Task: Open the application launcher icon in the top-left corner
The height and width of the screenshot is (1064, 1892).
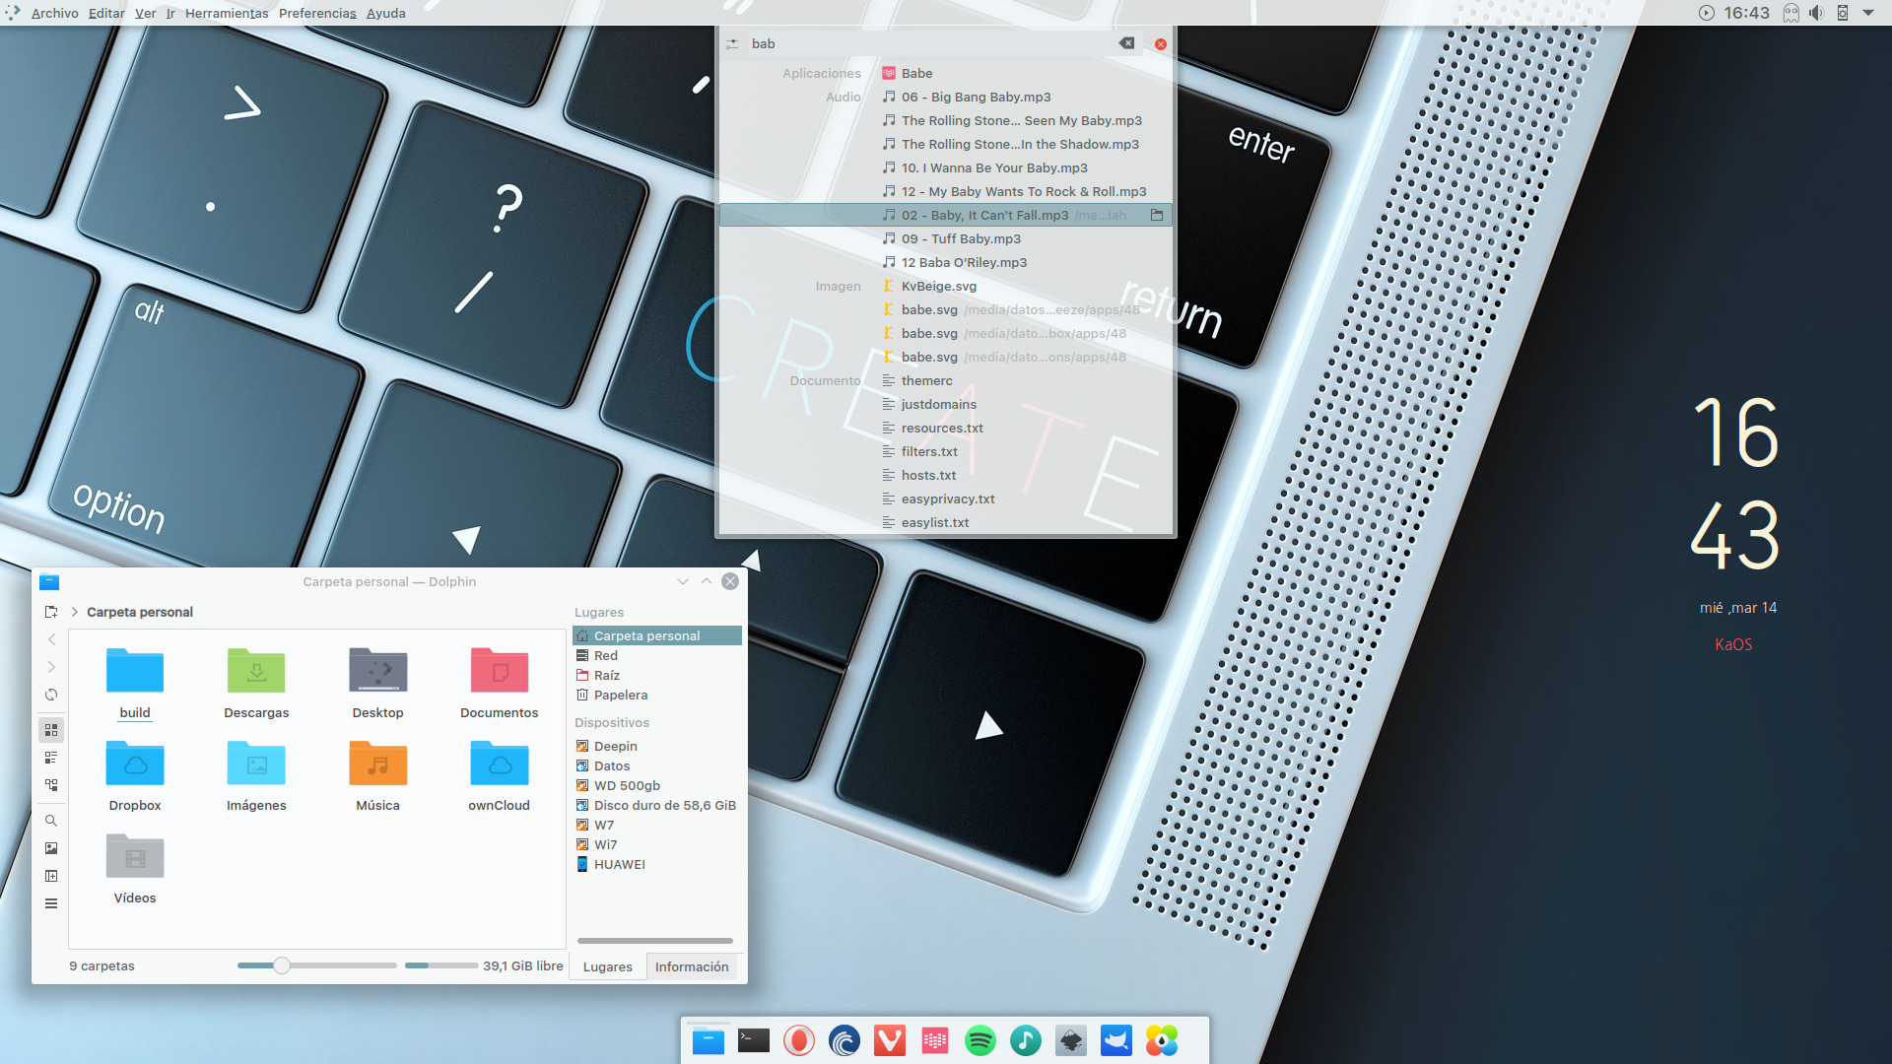Action: tap(13, 12)
